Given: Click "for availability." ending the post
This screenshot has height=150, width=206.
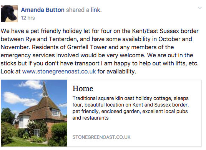Looking at the screenshot, I should pos(117,72).
